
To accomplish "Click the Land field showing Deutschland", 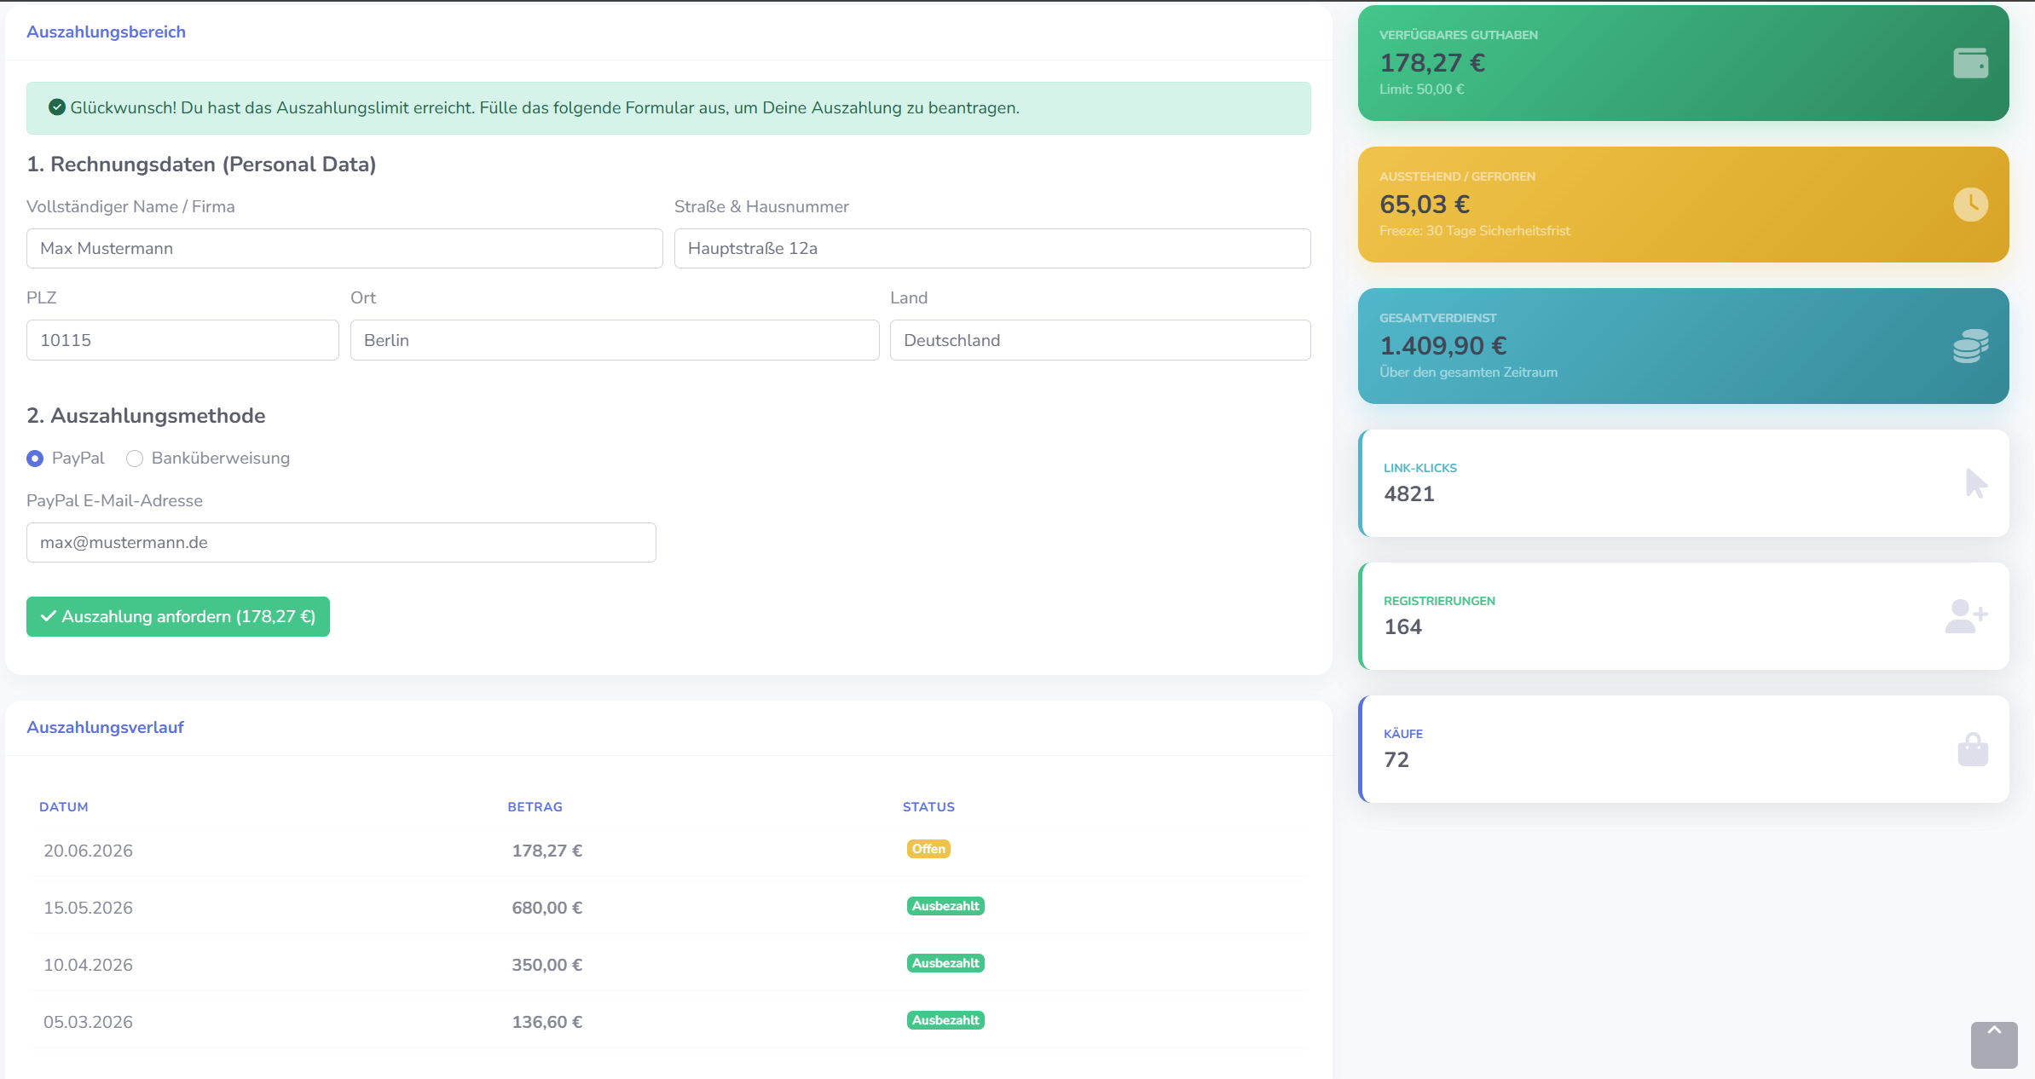I will pos(1101,340).
